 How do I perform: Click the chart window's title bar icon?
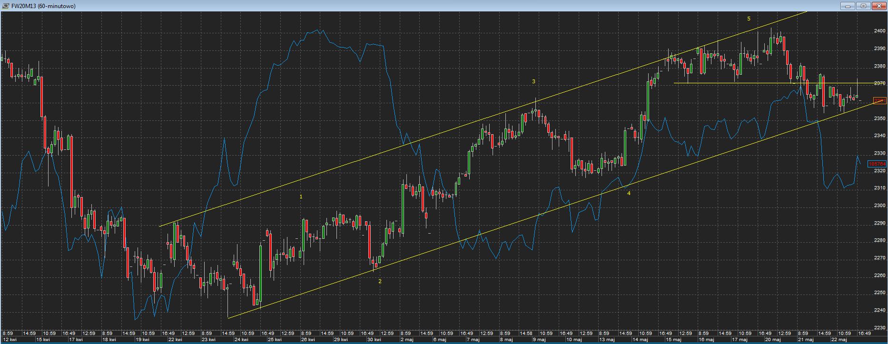(5, 6)
